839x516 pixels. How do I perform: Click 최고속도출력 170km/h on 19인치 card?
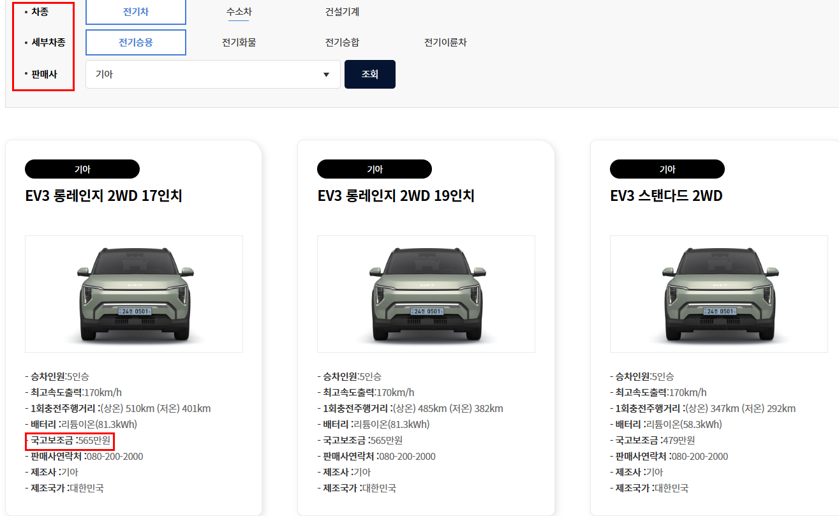[x=366, y=392]
